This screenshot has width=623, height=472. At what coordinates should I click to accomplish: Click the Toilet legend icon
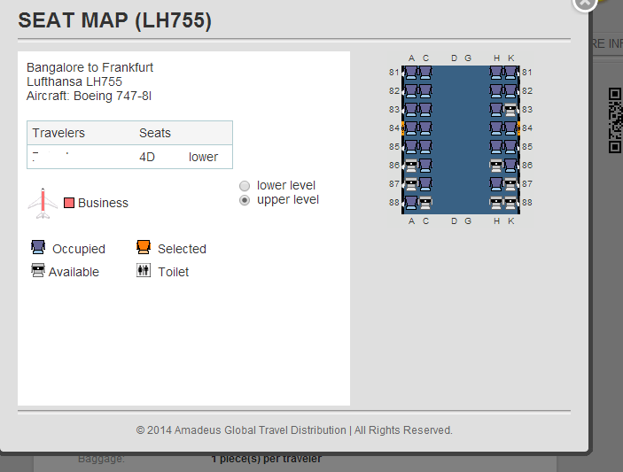[x=144, y=271]
